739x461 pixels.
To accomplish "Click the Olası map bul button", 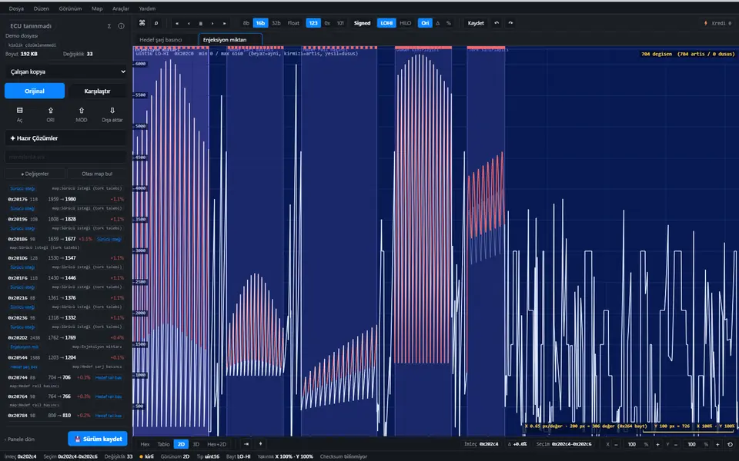I will click(97, 174).
